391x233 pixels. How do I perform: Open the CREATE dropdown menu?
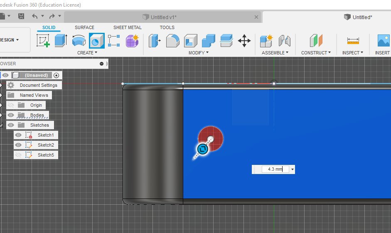click(x=87, y=53)
